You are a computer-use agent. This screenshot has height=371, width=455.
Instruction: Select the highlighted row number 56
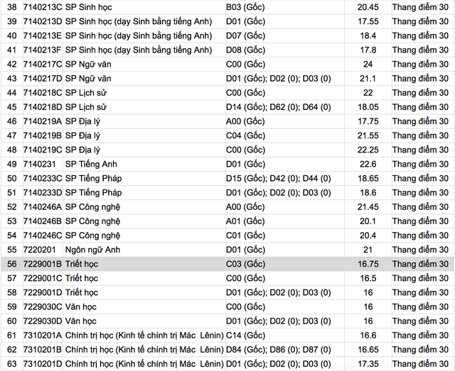11,264
